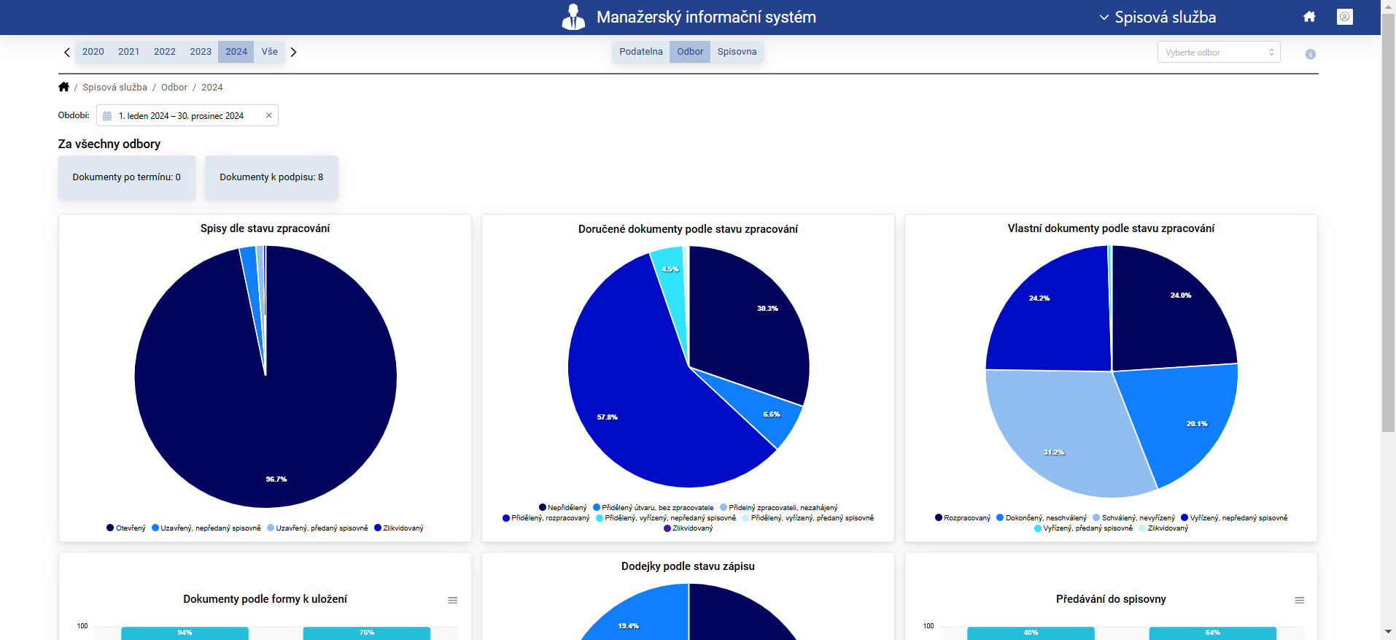This screenshot has height=640, width=1396.
Task: Click the info icon beside department selector
Action: pyautogui.click(x=1310, y=54)
